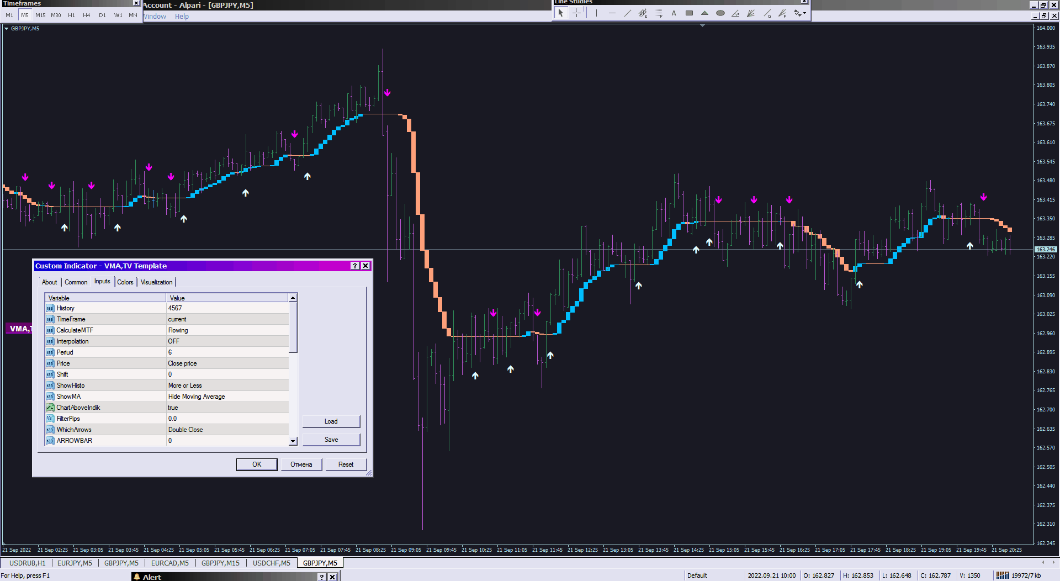Select the horizontal line drawing tool

(x=612, y=13)
